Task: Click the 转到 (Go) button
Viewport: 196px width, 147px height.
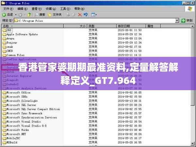Action: pos(187,20)
